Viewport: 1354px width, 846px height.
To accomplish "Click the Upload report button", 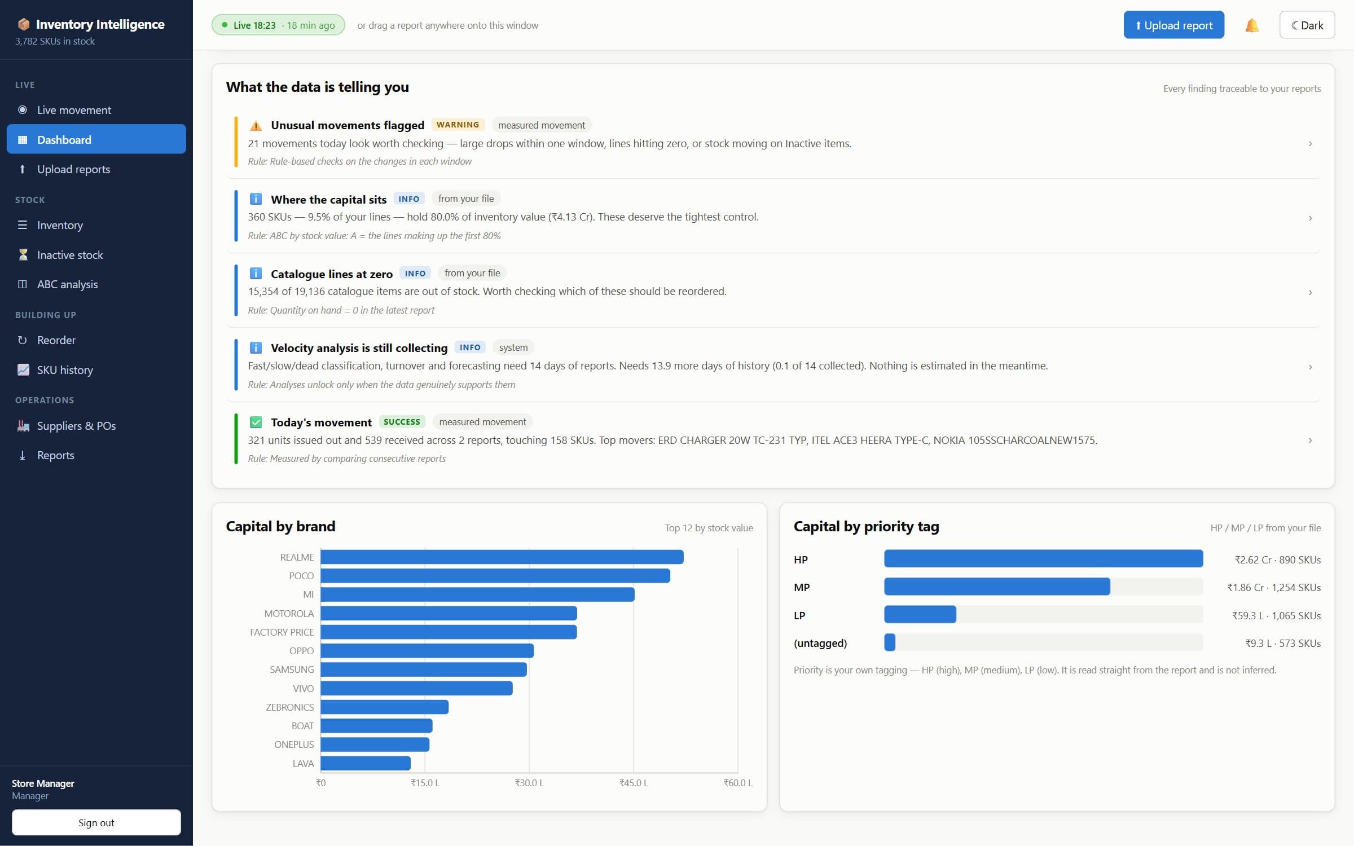I will 1173,25.
